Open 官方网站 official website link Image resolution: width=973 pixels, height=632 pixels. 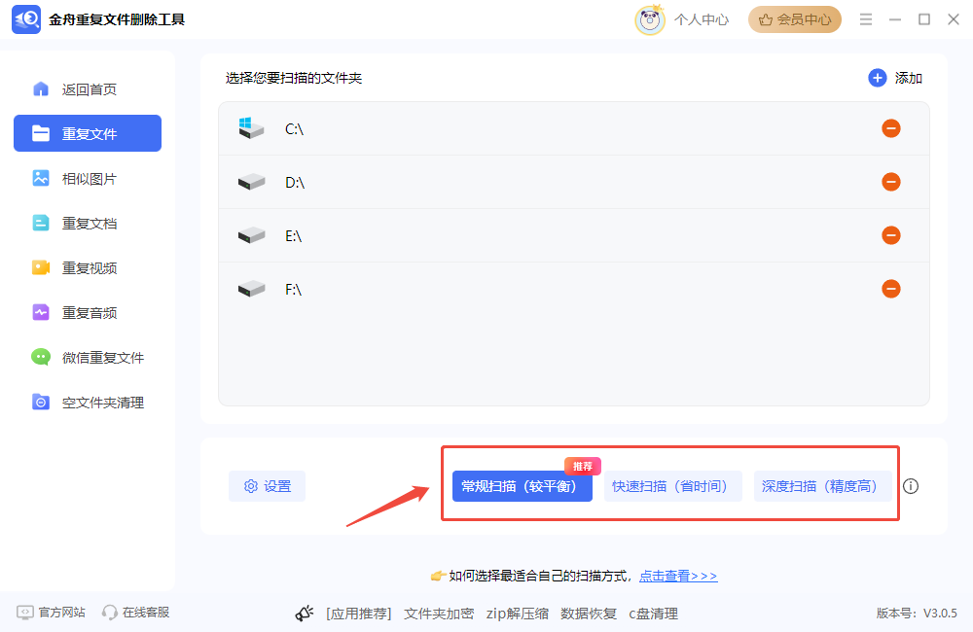pos(51,613)
